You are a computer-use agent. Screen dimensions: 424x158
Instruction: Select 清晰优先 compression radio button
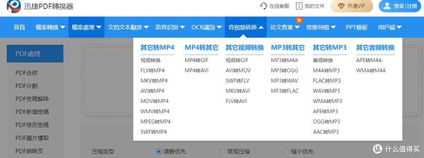(x=159, y=151)
